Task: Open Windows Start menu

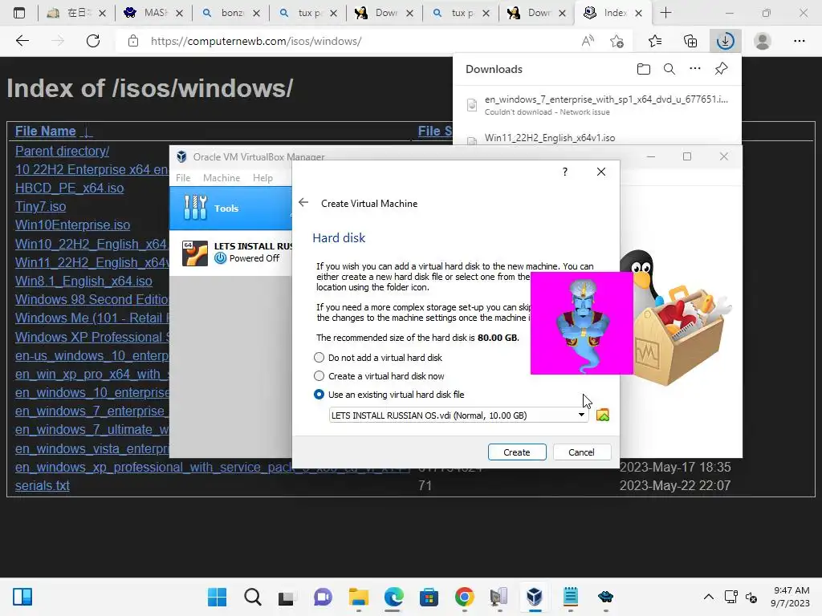Action: (x=217, y=597)
